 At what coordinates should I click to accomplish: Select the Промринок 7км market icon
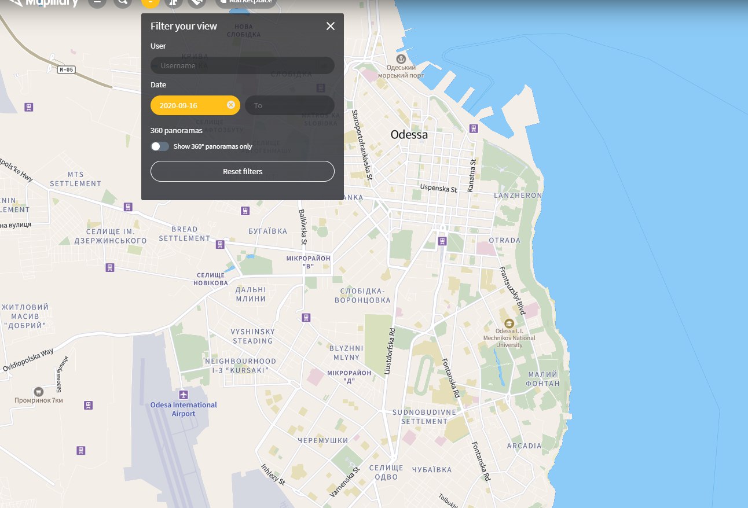click(38, 391)
